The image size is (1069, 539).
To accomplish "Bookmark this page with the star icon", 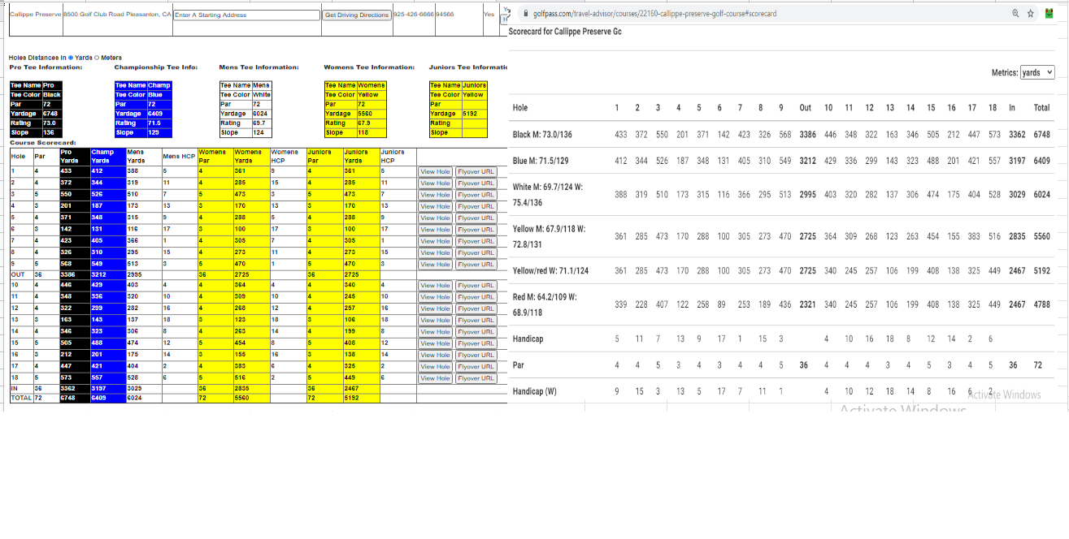I will (1031, 13).
